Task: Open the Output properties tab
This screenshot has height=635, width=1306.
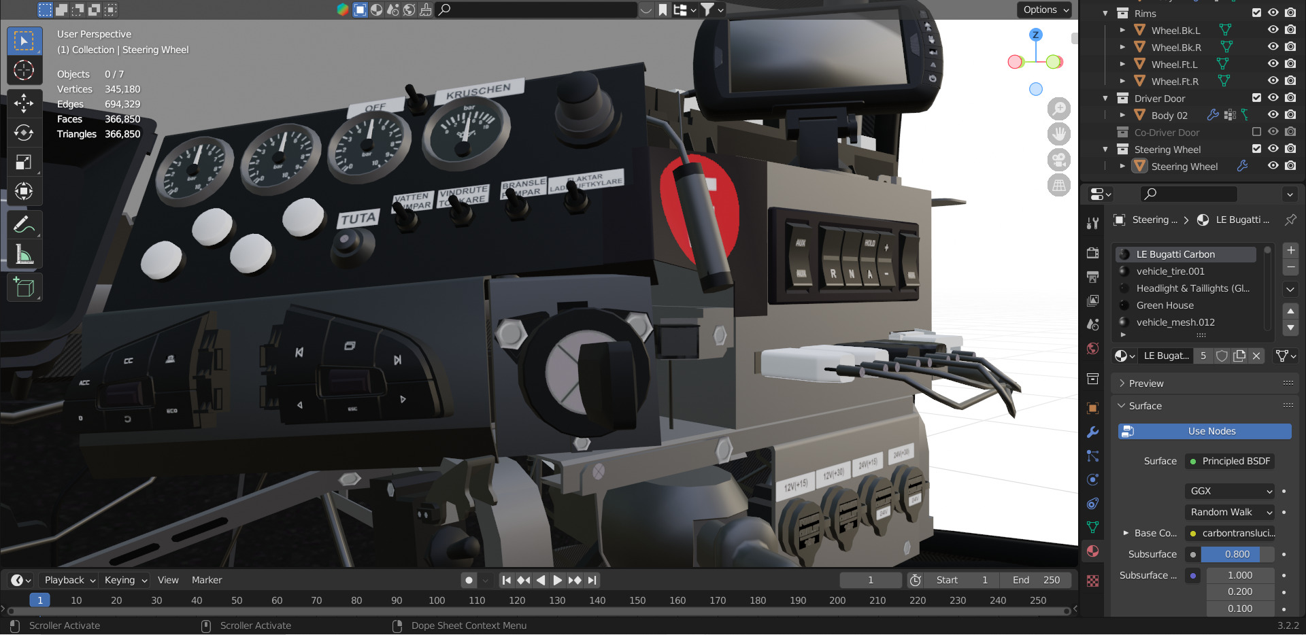Action: point(1093,277)
